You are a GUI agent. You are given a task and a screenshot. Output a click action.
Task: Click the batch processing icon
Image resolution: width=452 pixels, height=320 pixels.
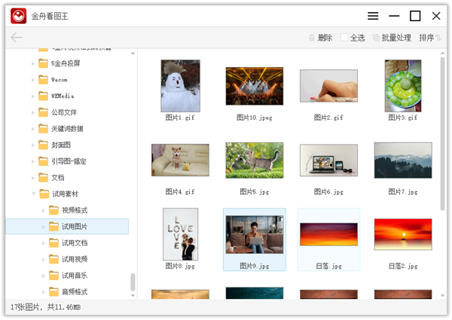[x=377, y=38]
